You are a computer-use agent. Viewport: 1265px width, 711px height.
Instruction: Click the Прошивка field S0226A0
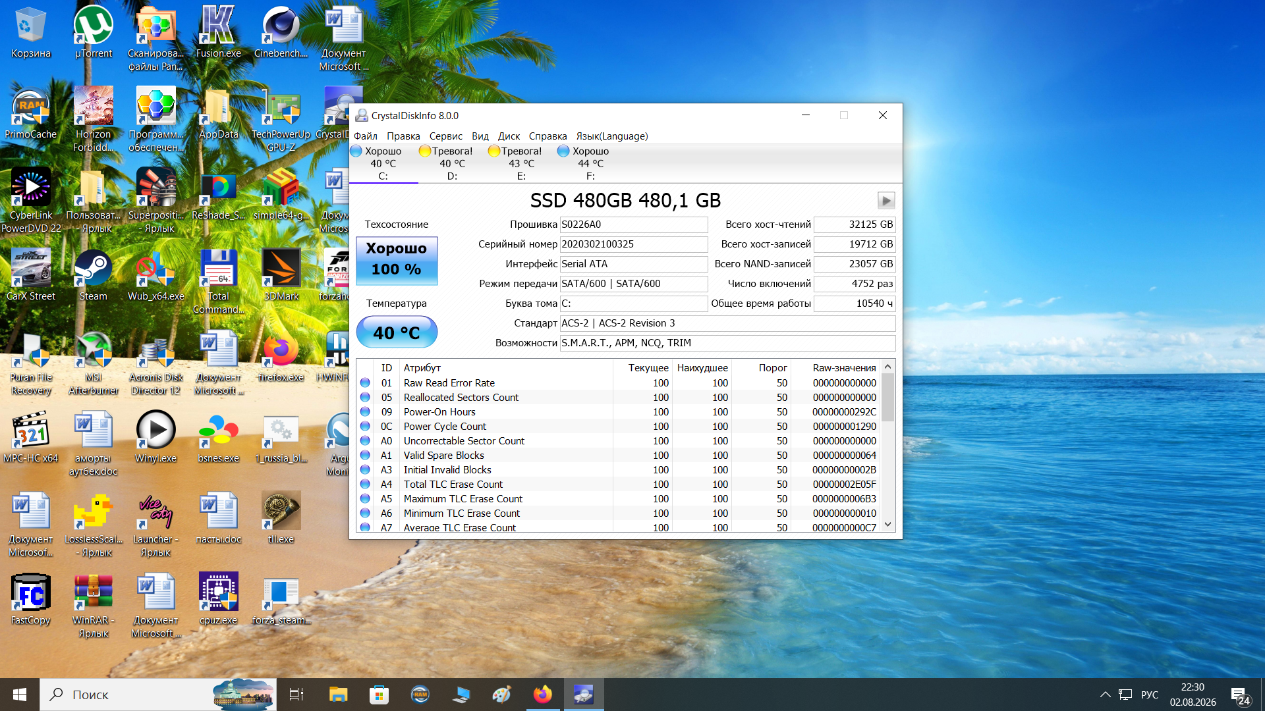point(634,224)
